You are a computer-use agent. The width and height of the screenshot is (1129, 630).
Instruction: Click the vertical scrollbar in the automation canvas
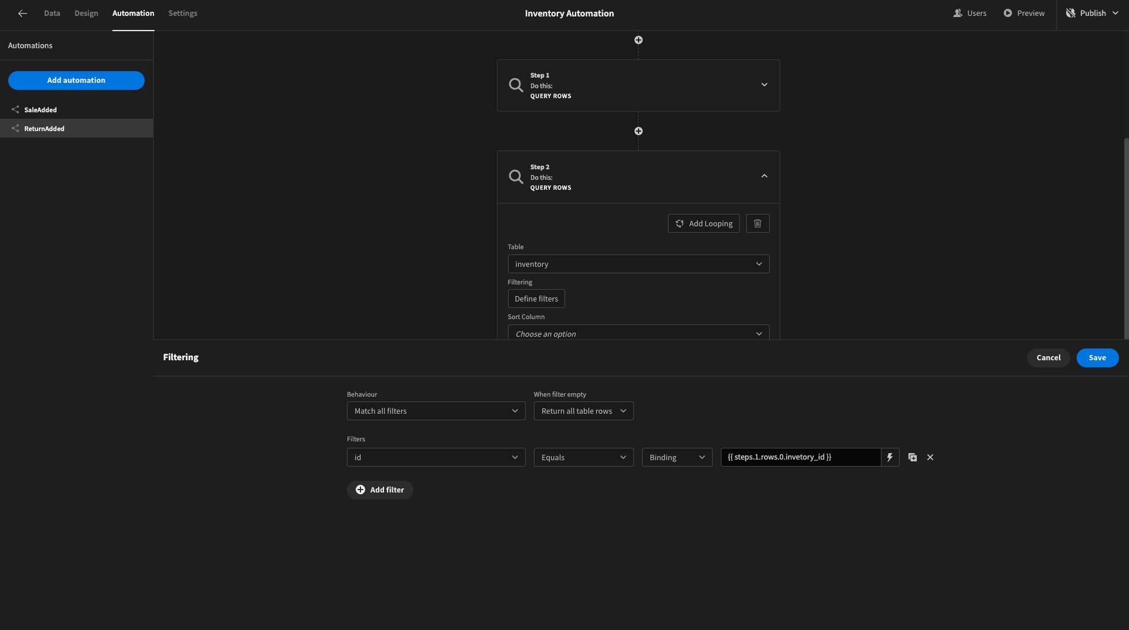click(1125, 238)
